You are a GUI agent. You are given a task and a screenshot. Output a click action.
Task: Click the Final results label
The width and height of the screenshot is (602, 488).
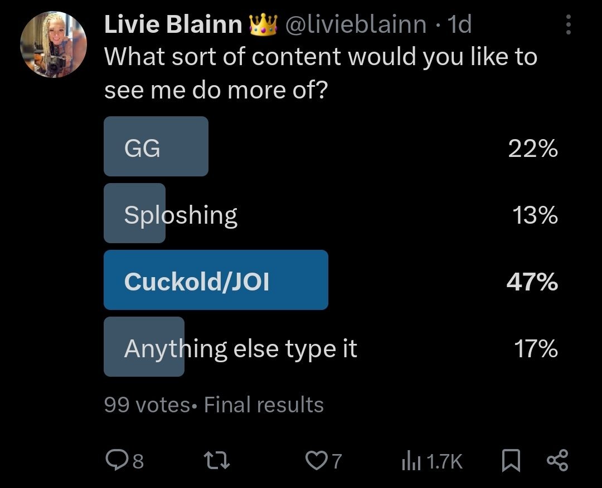[264, 405]
